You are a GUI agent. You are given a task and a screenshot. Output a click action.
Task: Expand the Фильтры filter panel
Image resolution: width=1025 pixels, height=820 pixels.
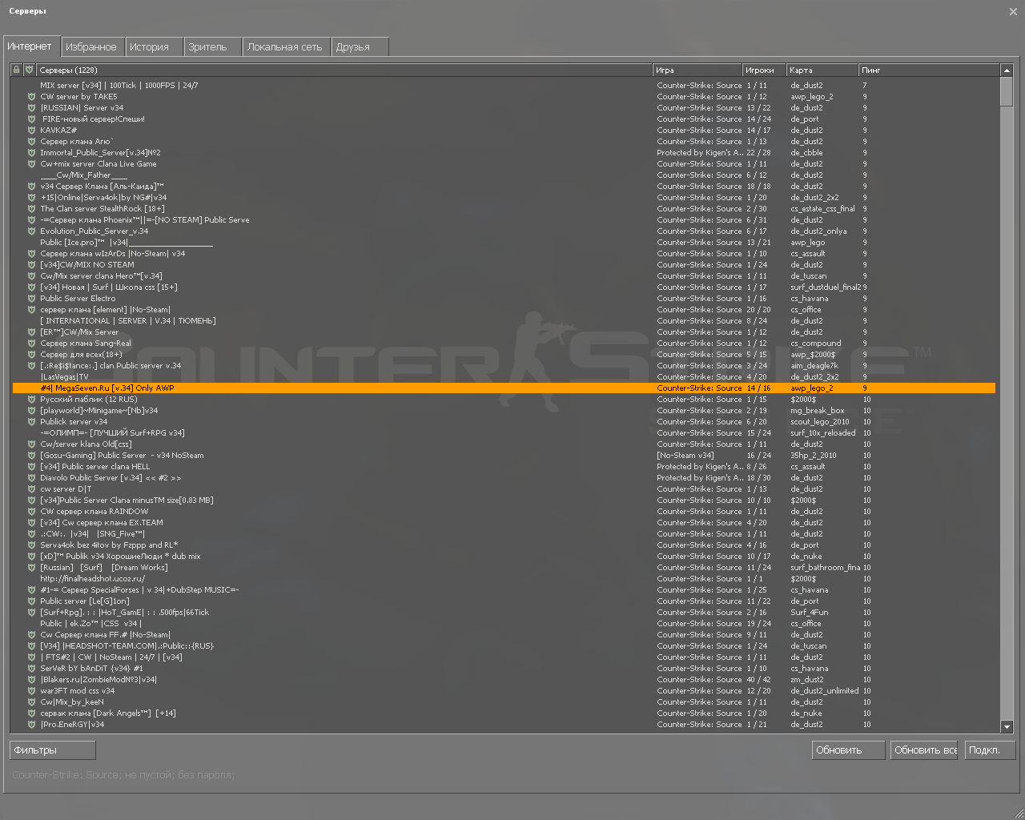click(x=52, y=750)
